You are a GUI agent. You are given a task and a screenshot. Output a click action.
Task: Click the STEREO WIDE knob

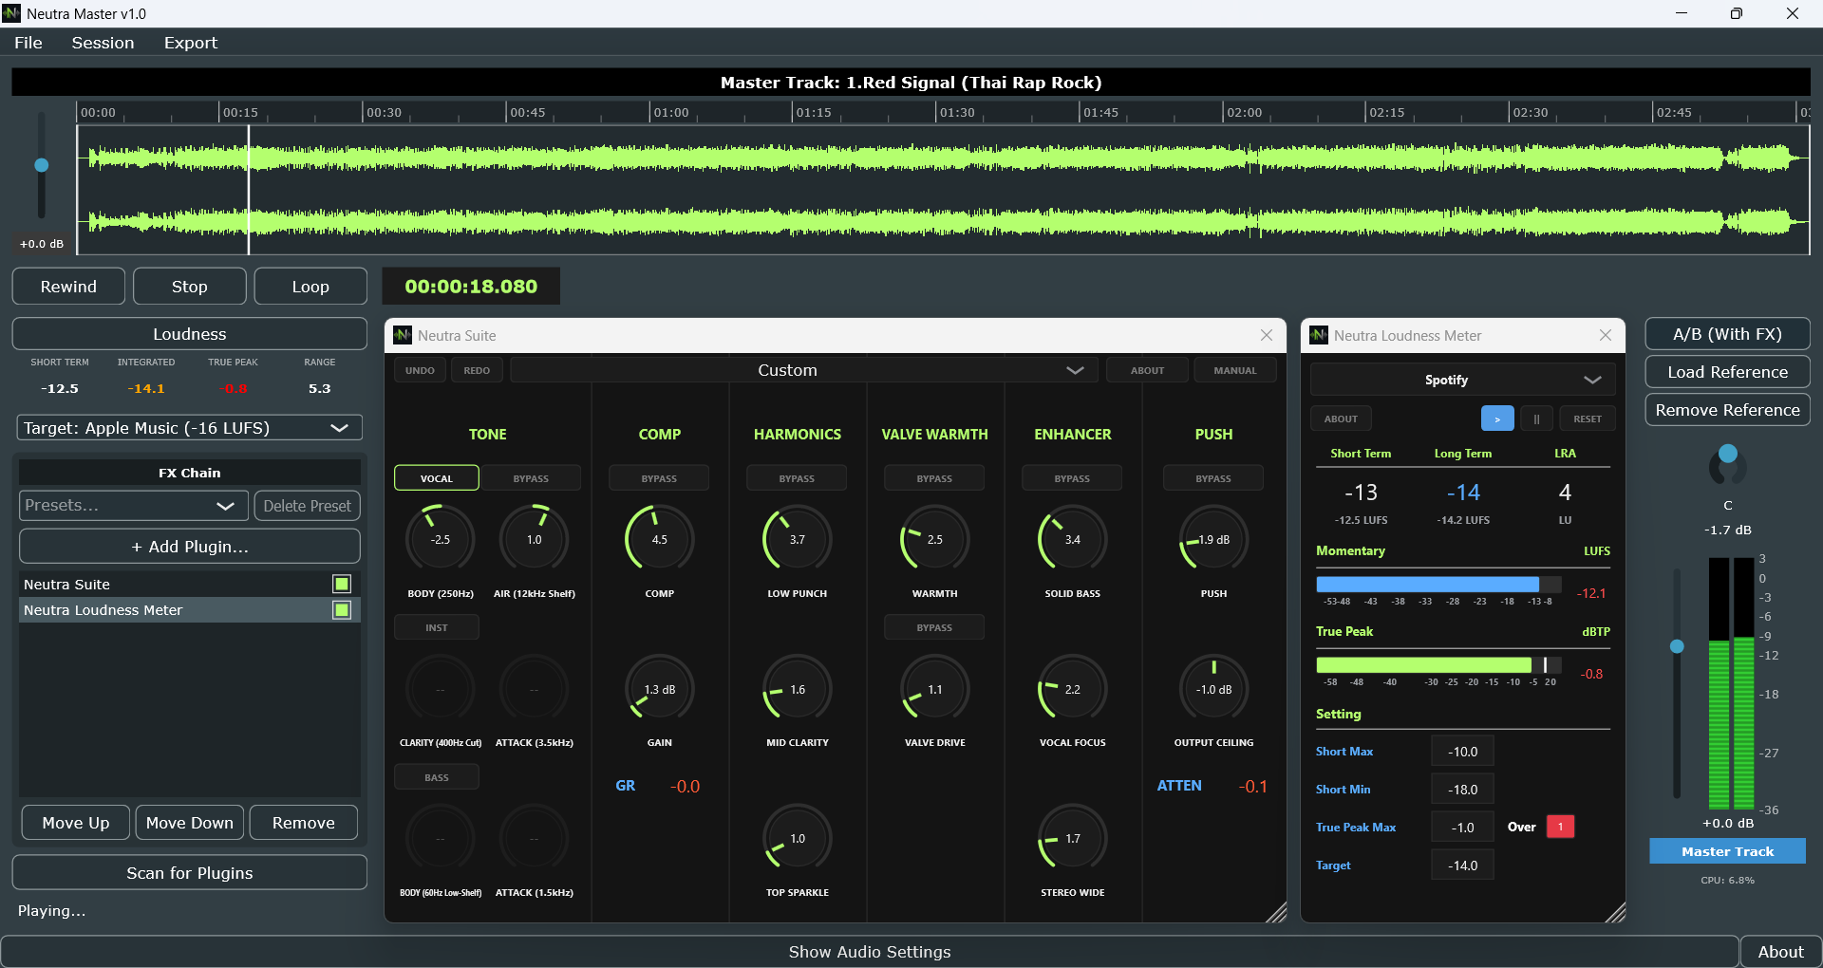click(x=1073, y=839)
